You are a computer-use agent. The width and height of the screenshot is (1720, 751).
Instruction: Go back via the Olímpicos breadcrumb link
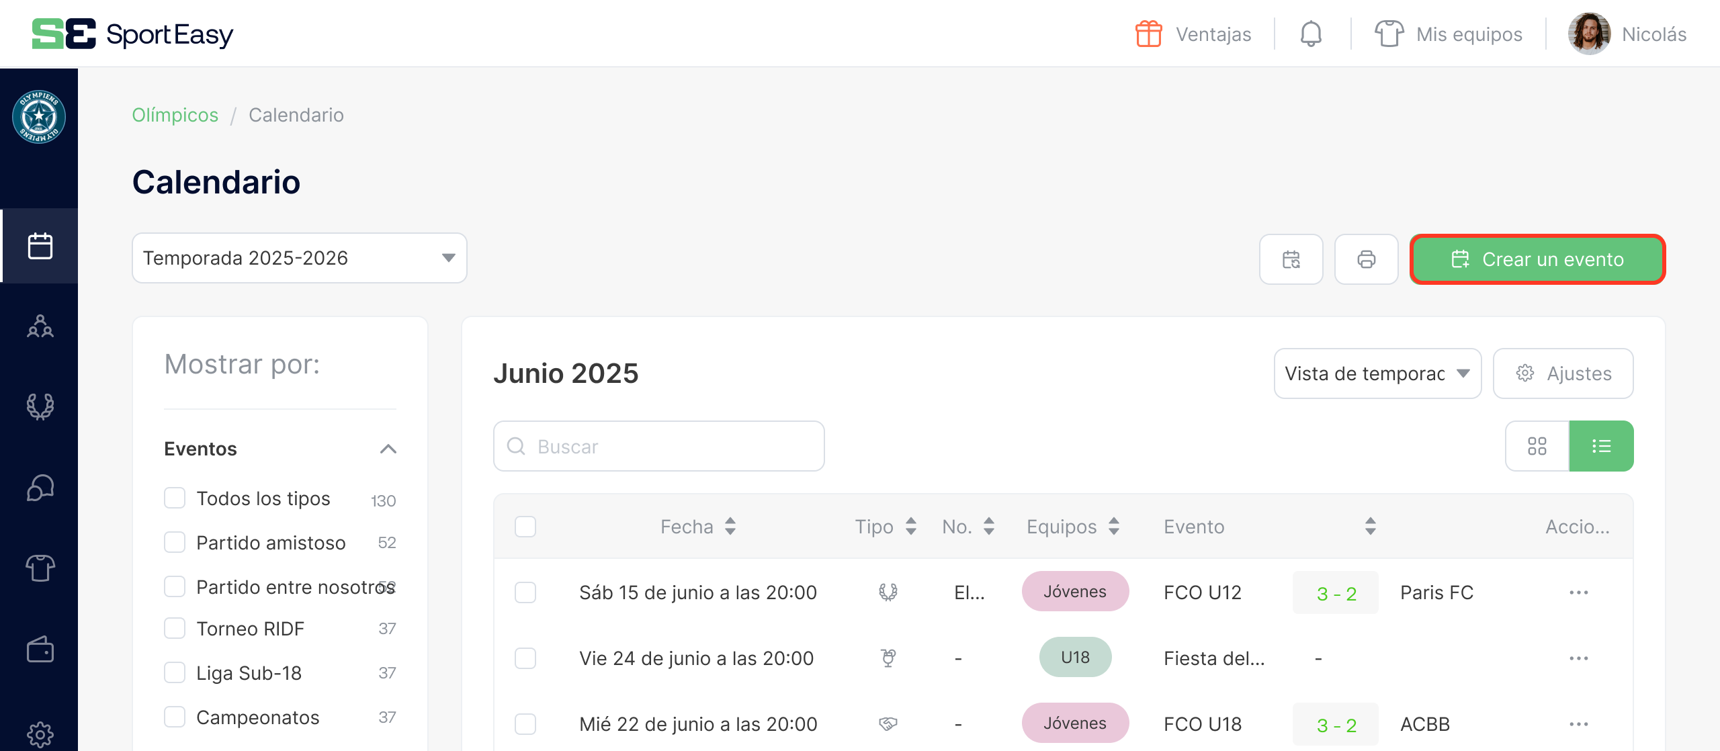coord(175,115)
